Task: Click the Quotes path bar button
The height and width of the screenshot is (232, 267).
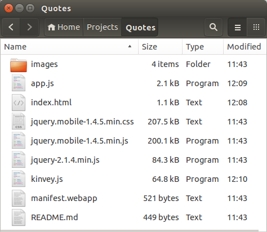Action: (140, 27)
